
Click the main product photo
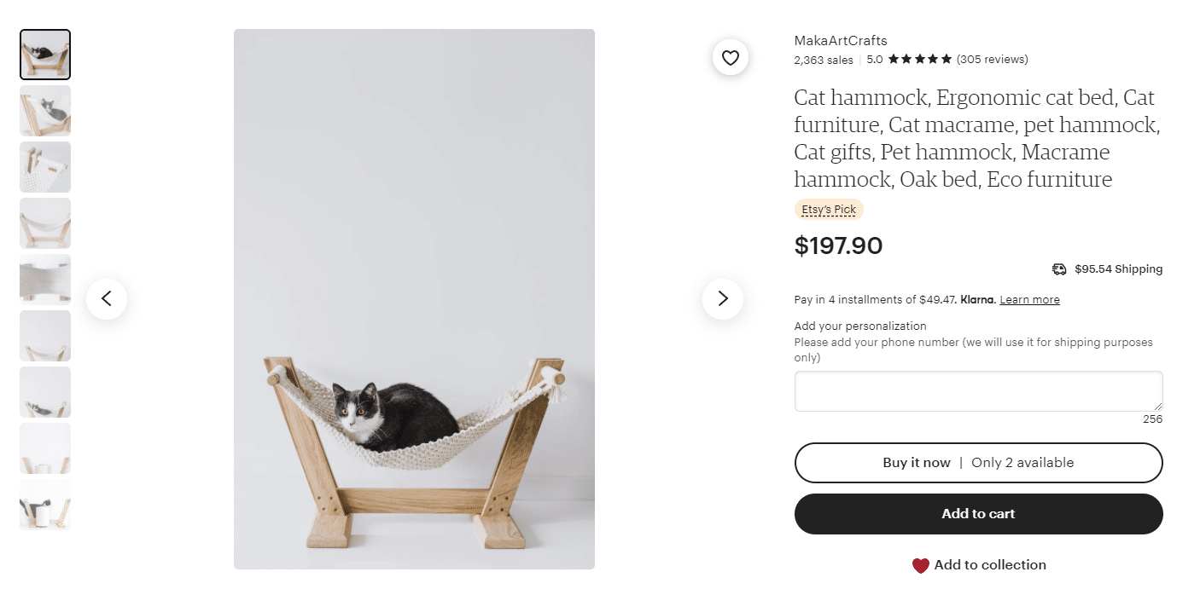coord(414,299)
